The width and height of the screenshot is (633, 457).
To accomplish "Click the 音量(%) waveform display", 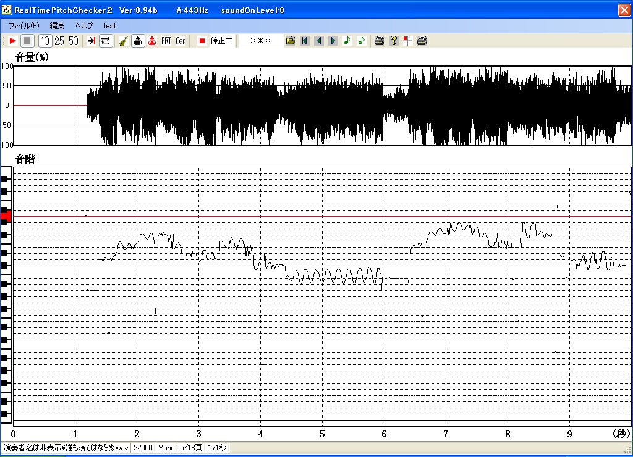I will tap(322, 105).
